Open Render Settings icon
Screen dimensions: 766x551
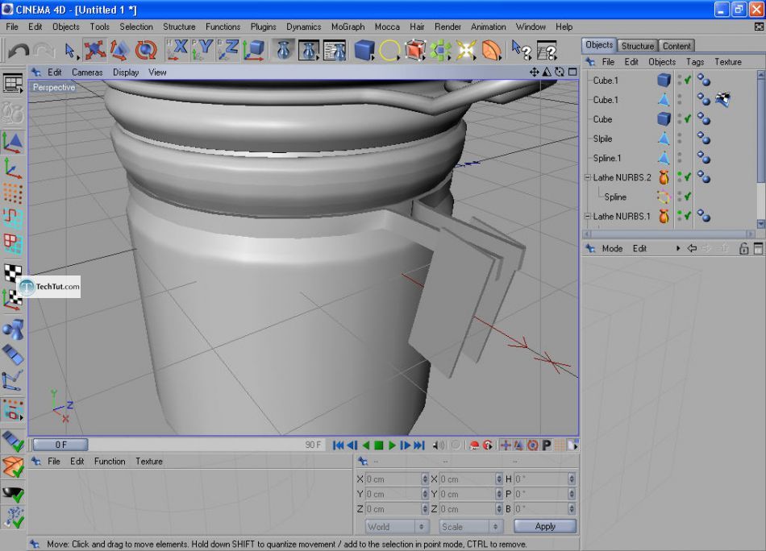point(335,50)
